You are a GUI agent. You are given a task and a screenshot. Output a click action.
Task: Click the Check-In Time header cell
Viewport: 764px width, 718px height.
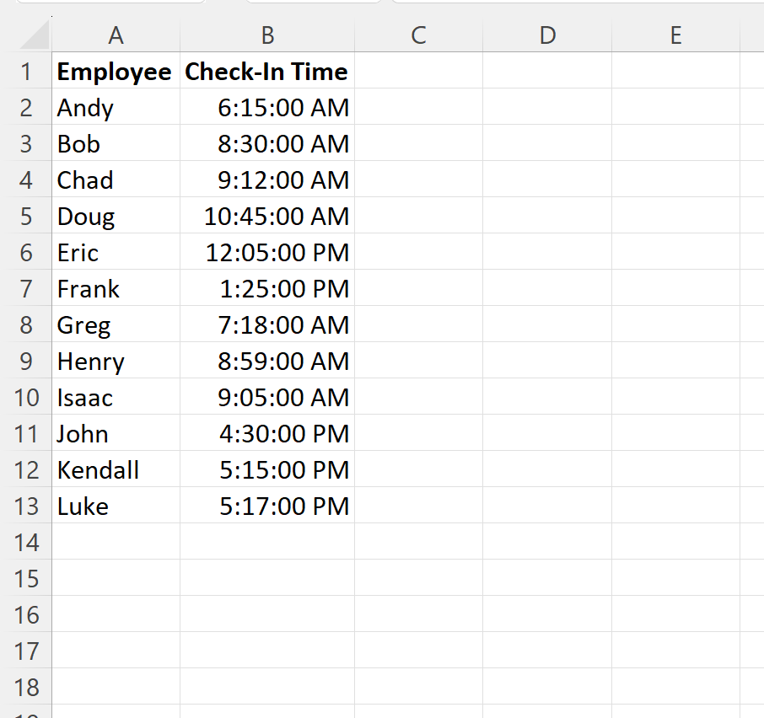pos(266,72)
